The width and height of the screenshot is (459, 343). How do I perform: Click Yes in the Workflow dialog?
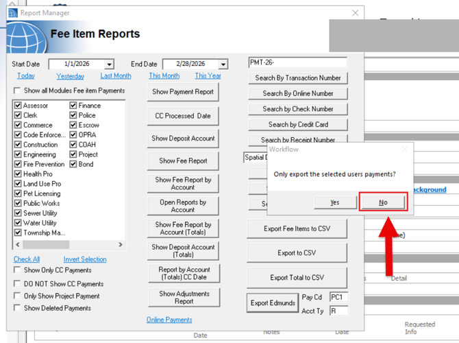335,202
